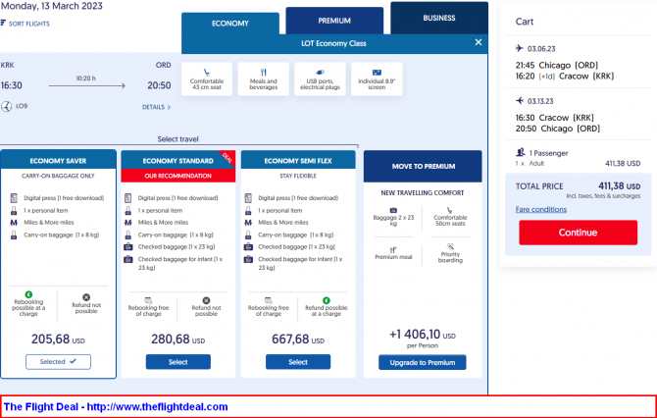657x418 pixels.
Task: Click Economy Semi Flex refund possible icon
Action: 327,300
